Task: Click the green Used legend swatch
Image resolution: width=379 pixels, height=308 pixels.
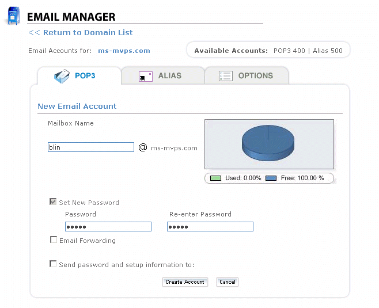Action: 215,178
